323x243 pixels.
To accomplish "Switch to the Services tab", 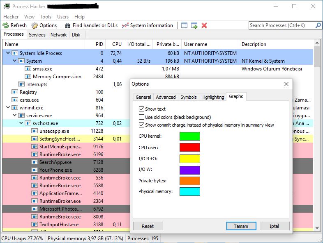I will tap(37, 35).
